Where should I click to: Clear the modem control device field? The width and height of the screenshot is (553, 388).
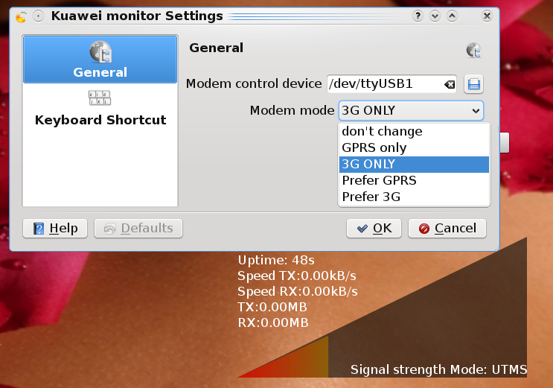(450, 84)
